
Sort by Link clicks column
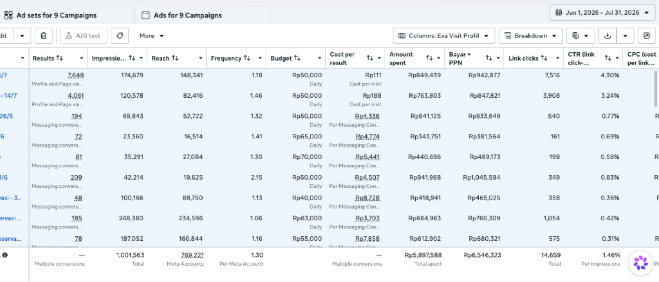[544, 58]
